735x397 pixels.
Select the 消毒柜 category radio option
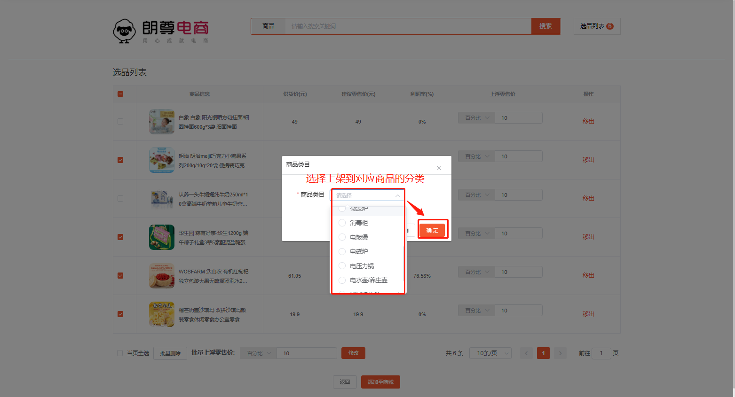tap(342, 223)
